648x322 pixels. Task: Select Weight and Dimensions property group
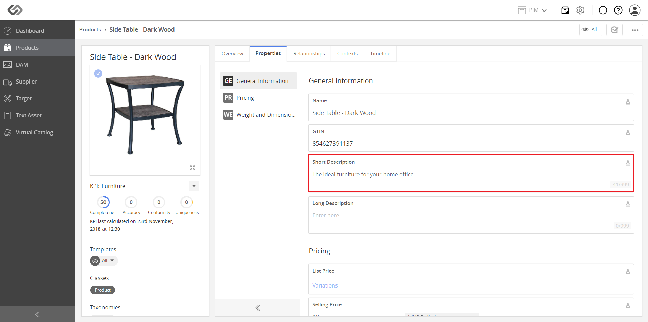pyautogui.click(x=258, y=115)
